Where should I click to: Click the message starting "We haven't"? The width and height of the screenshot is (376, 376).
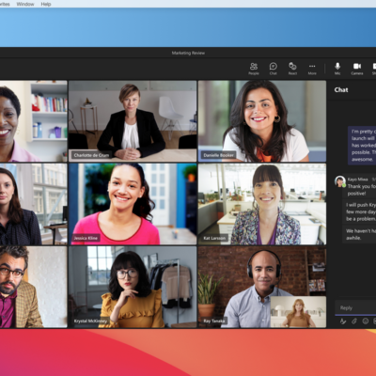pos(360,234)
